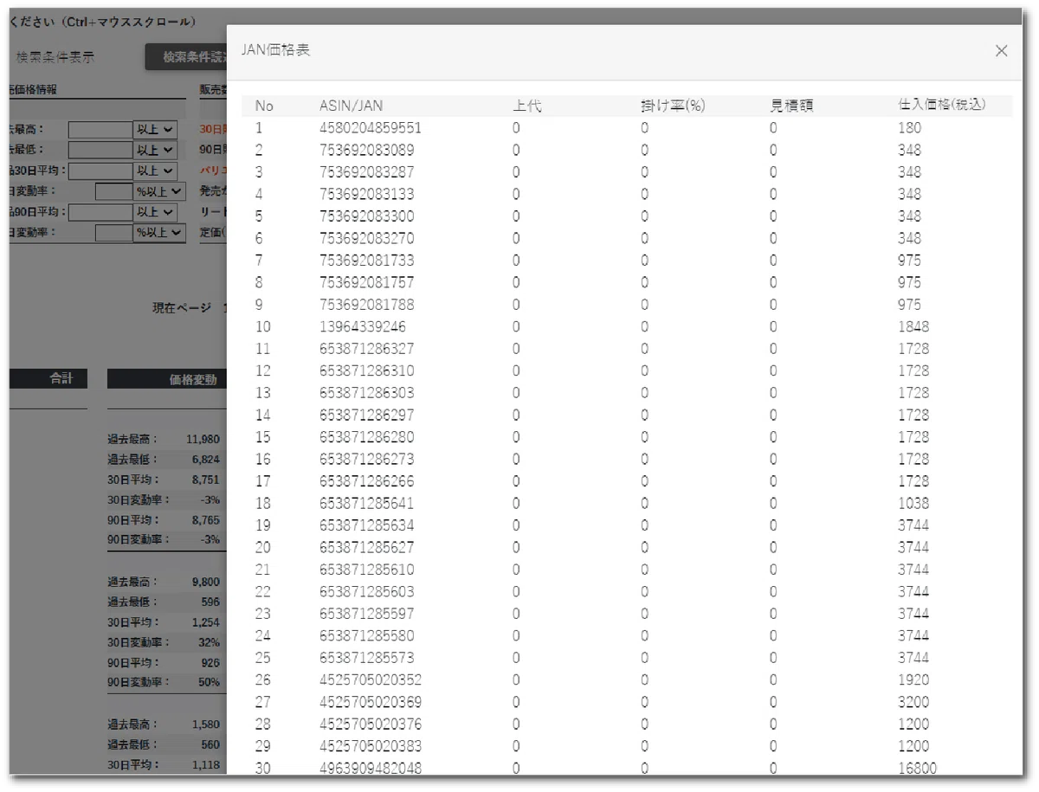Select JAN code 753692081757
Screen dimensions: 1039x792
(366, 282)
